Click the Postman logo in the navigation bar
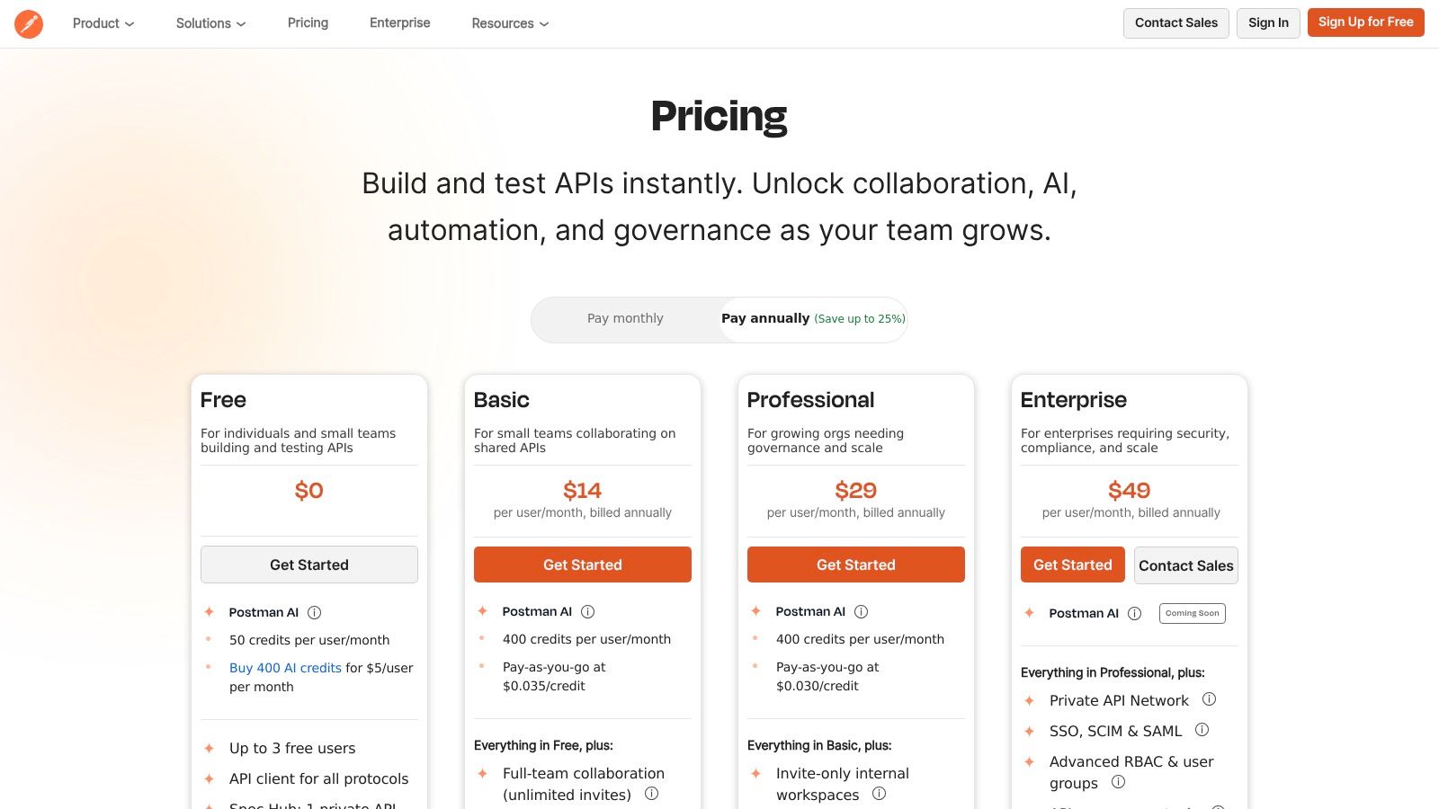The height and width of the screenshot is (809, 1439). 30,23
